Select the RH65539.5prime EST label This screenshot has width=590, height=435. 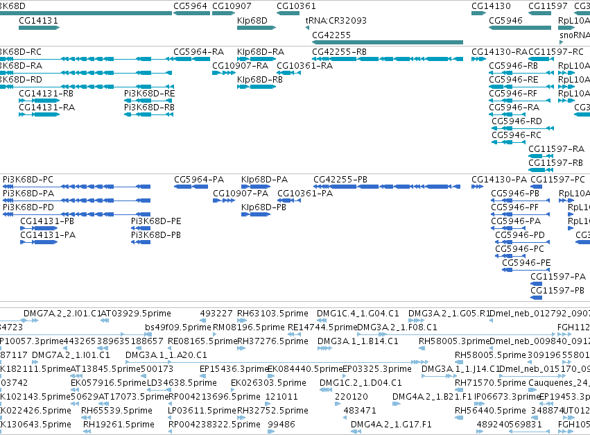(116, 411)
